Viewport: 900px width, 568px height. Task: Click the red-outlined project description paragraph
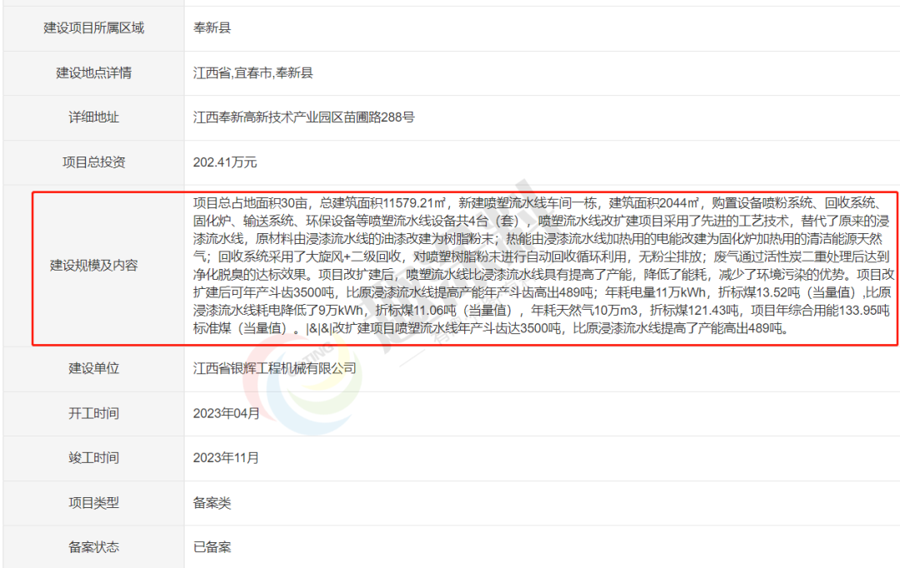pyautogui.click(x=542, y=265)
